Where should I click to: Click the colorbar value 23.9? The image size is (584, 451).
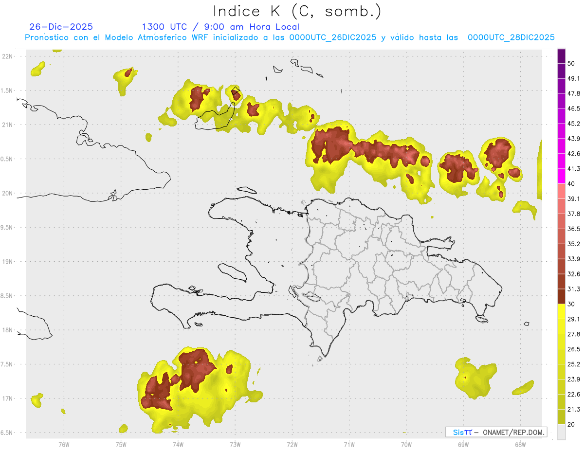click(x=574, y=379)
